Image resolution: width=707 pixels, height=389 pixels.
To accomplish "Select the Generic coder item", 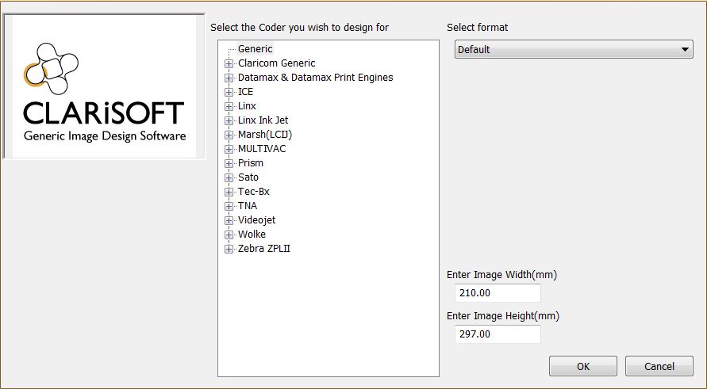I will (x=255, y=49).
